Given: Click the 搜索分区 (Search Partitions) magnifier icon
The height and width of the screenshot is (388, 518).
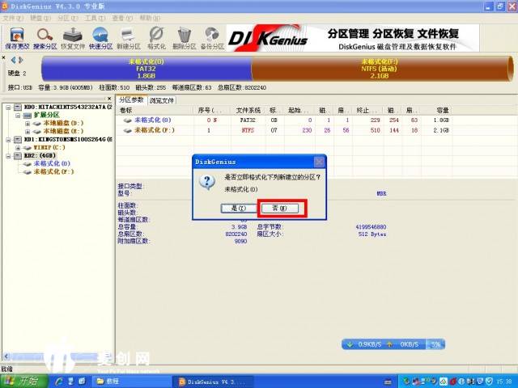Looking at the screenshot, I should 45,38.
